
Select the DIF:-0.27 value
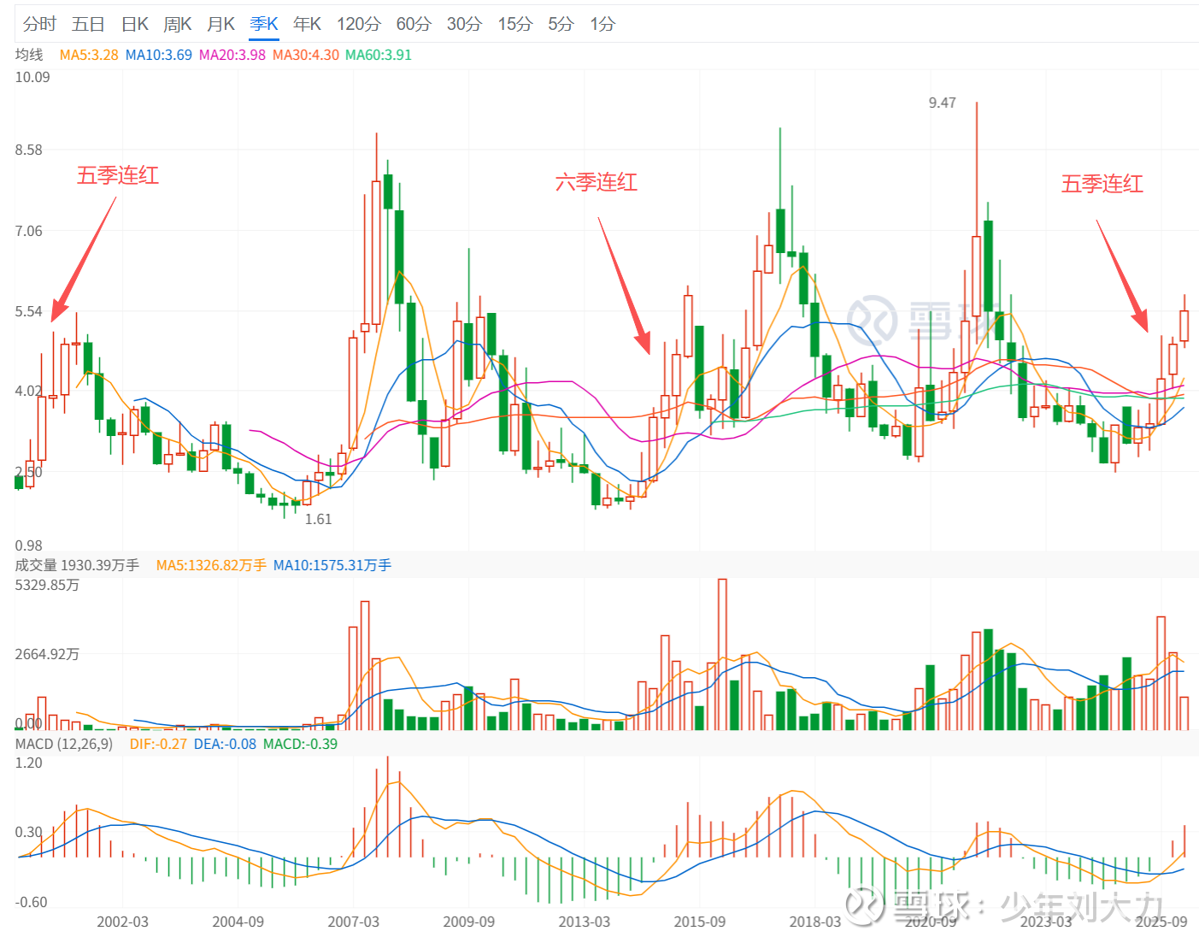click(158, 744)
